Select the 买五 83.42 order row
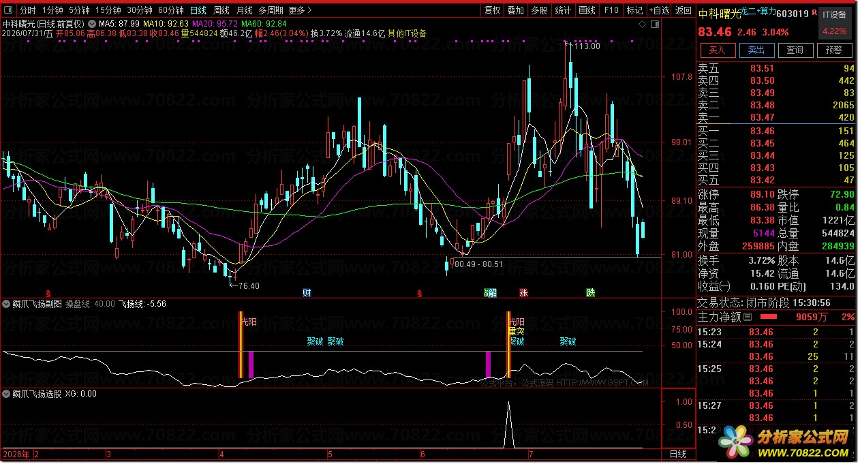Screen dimensions: 860x464 (776, 180)
